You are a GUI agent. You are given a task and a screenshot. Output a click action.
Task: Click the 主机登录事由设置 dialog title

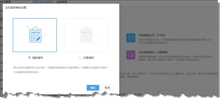16,8
